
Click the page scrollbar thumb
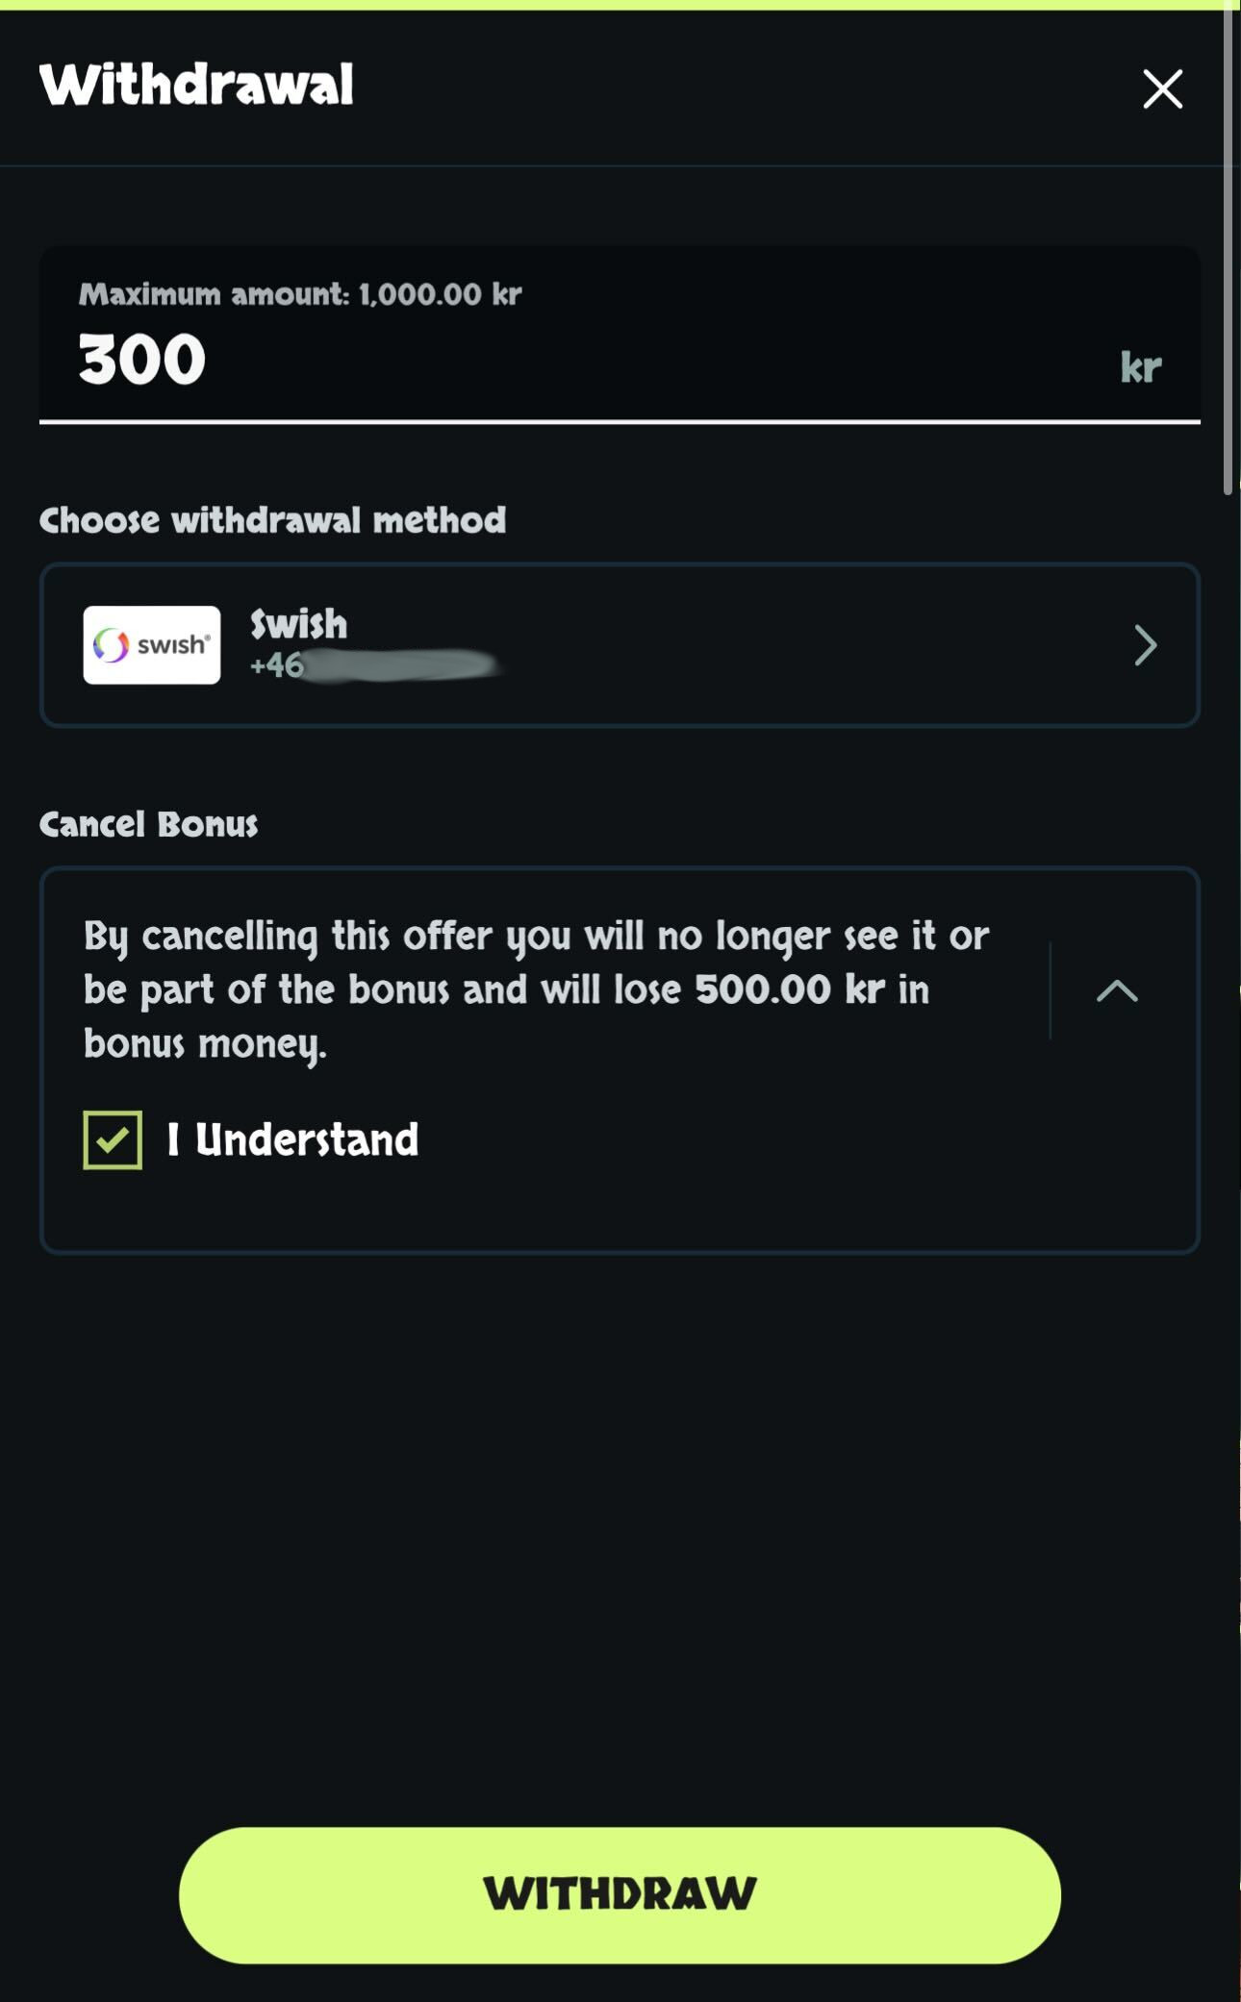click(1228, 250)
